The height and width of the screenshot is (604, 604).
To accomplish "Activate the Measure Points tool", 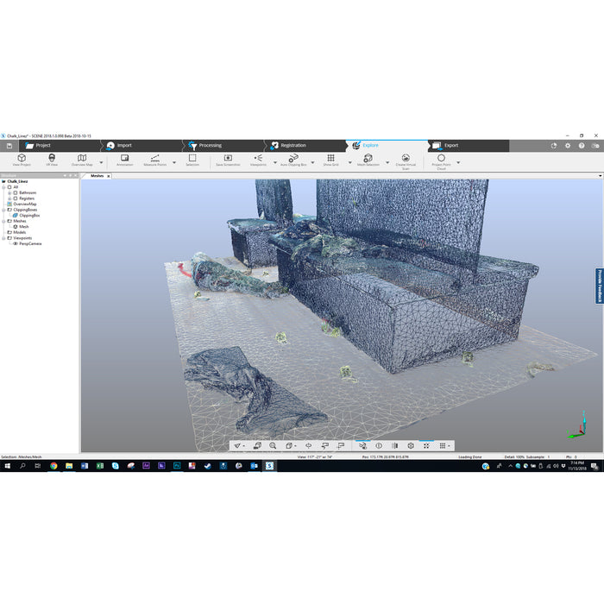I will pos(154,160).
